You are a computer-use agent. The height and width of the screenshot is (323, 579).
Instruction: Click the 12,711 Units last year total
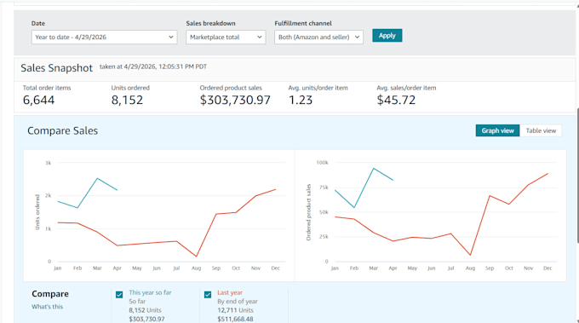pyautogui.click(x=235, y=310)
